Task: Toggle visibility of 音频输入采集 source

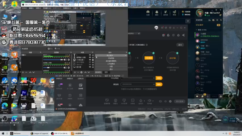Action: (x=90, y=57)
